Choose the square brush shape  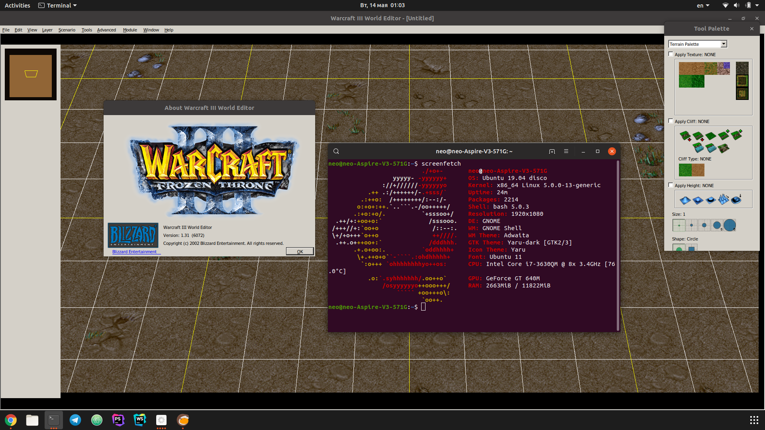[692, 248]
